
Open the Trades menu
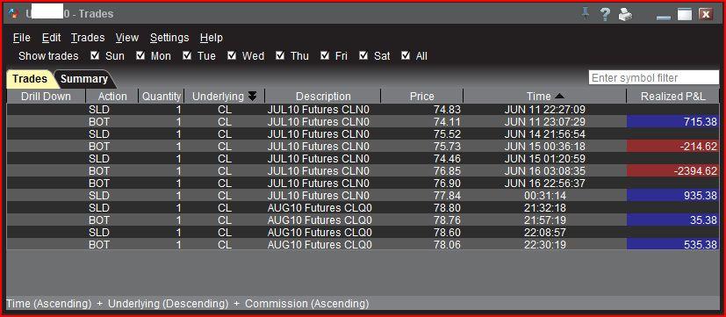point(88,38)
